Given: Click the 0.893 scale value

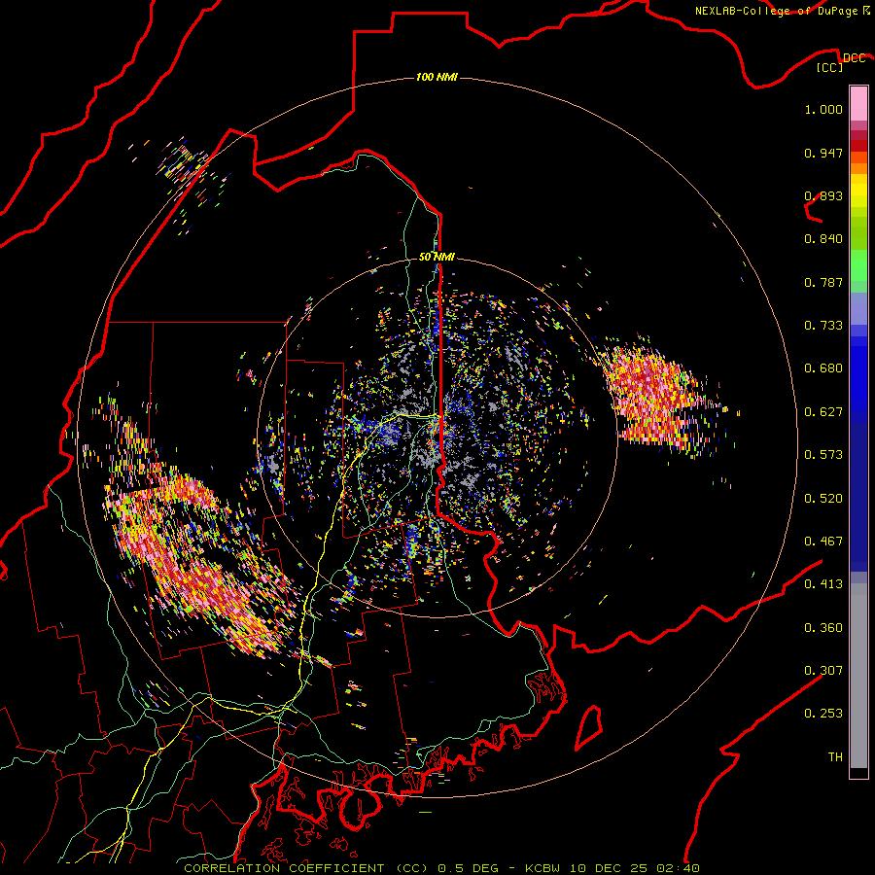Looking at the screenshot, I should 823,195.
